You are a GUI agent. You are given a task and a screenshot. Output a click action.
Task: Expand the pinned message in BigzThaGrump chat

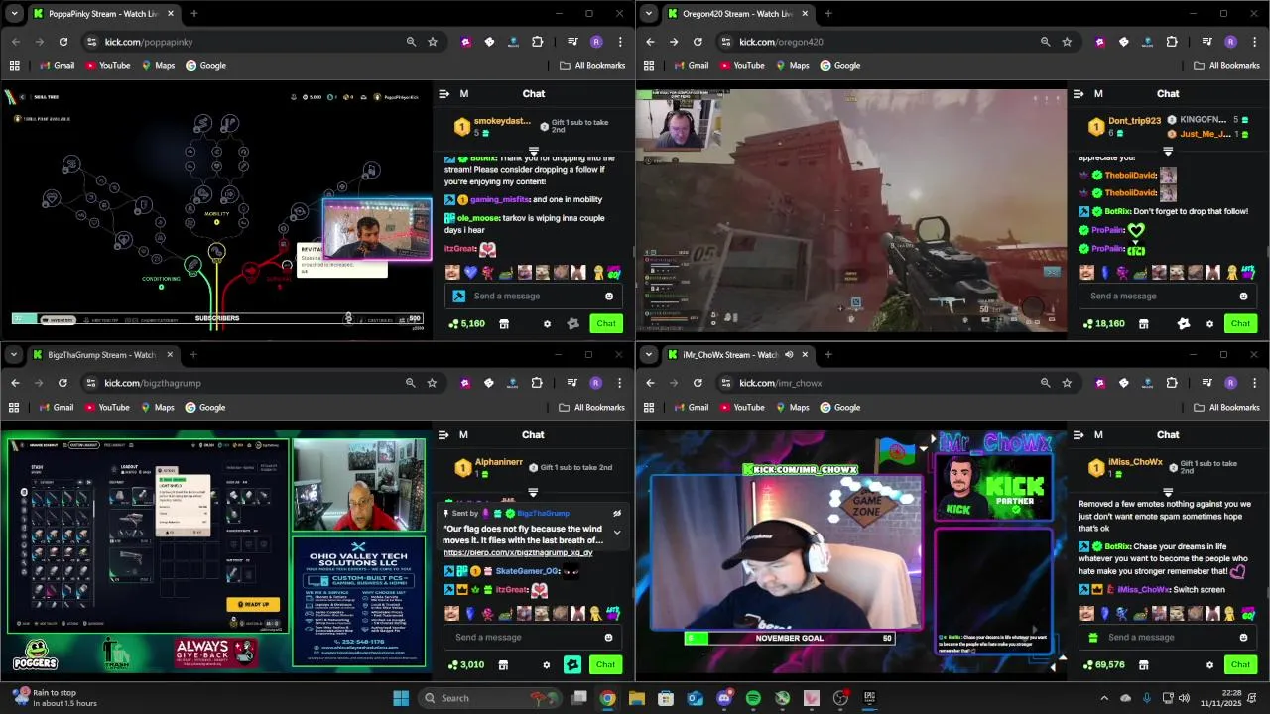[x=616, y=533]
